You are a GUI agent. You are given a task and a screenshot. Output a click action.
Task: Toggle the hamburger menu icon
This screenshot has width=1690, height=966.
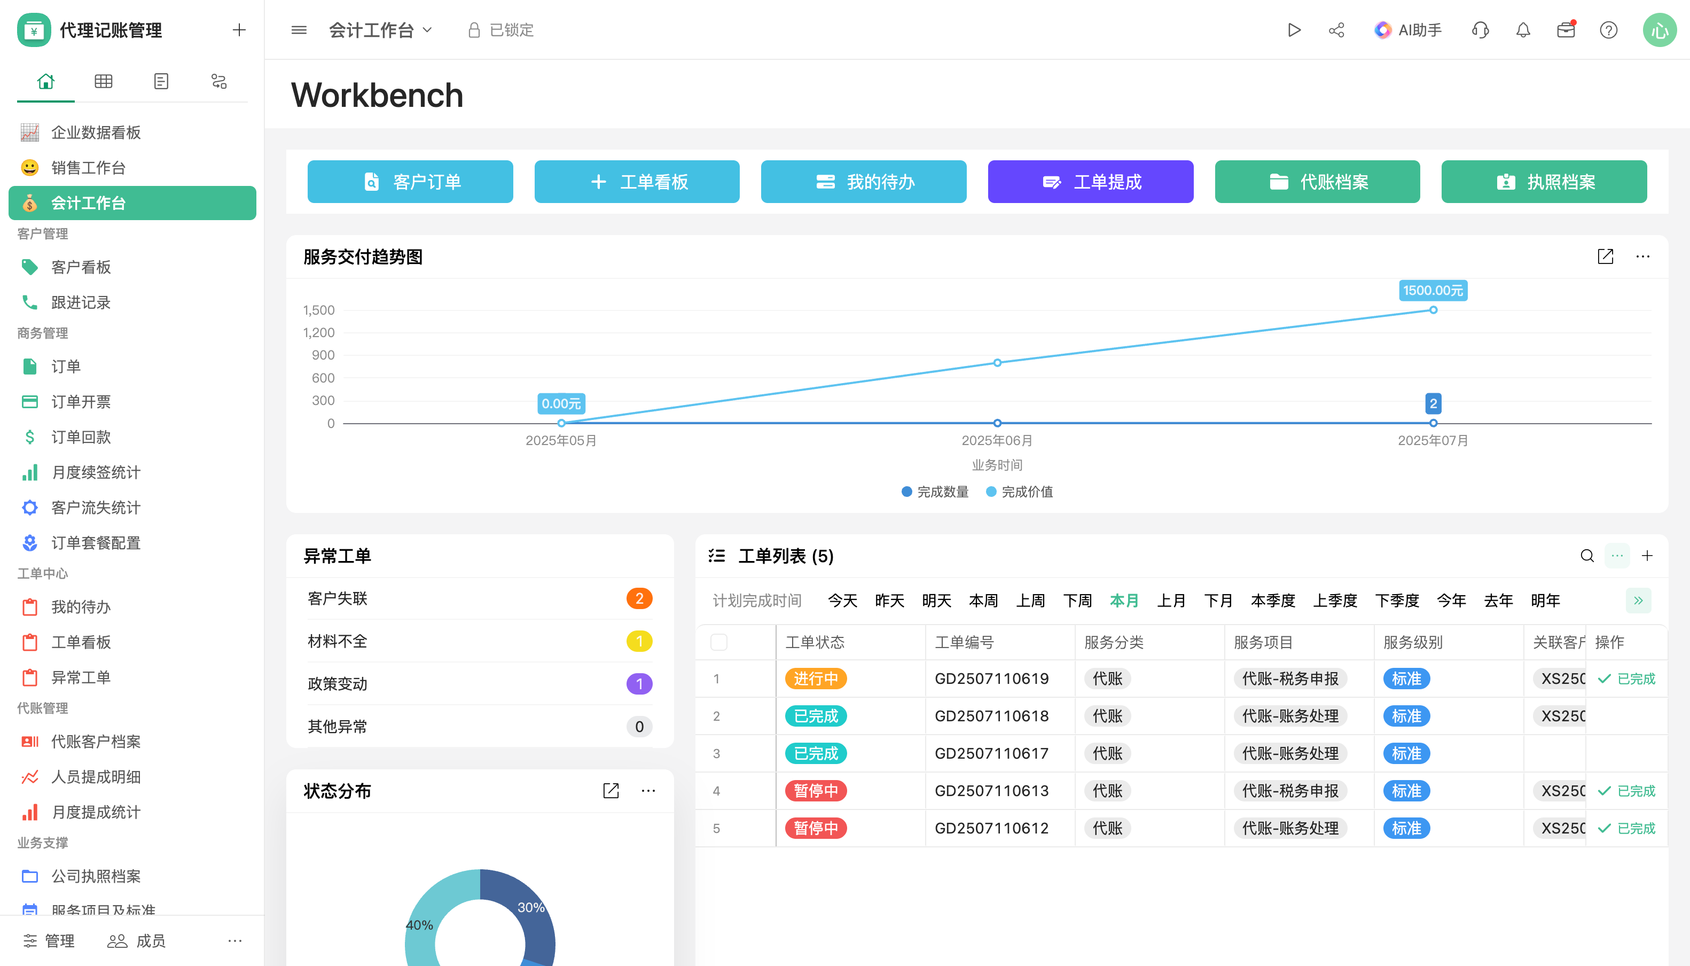[x=299, y=30]
